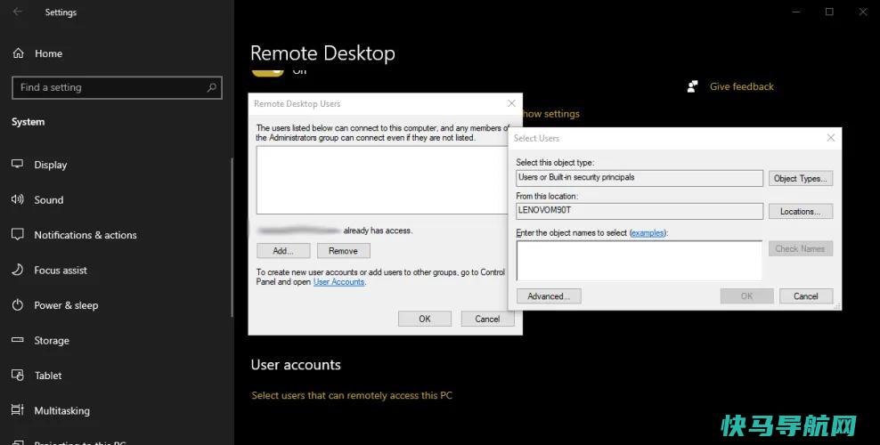The width and height of the screenshot is (880, 445).
Task: Click the sidebar vertical scrollbar
Action: (232, 237)
